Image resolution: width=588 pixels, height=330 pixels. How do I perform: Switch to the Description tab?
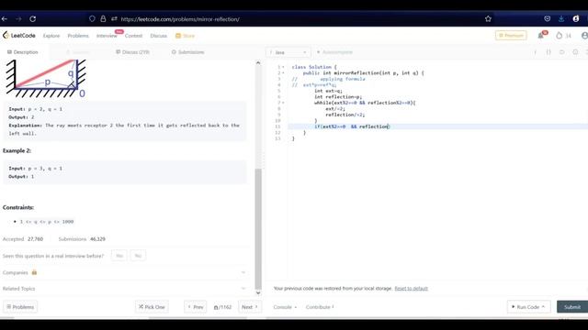pos(23,52)
